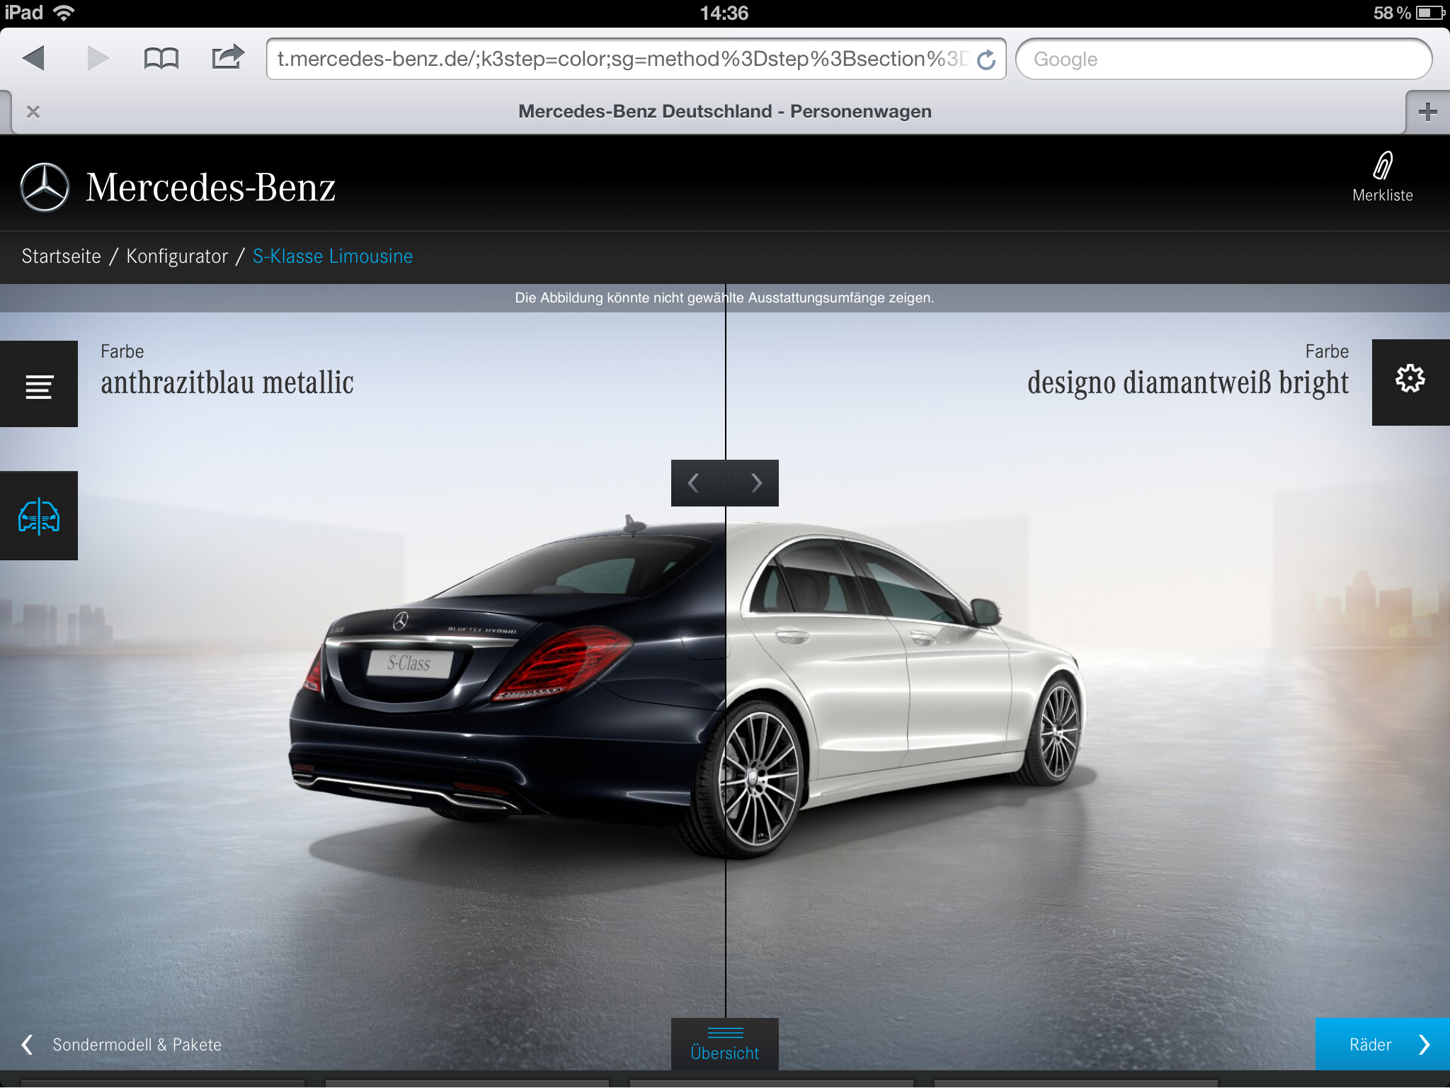1450x1088 pixels.
Task: Move the comparison divider right with the arrow
Action: coord(757,483)
